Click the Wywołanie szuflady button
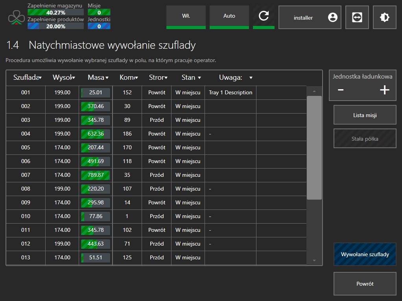 click(365, 254)
